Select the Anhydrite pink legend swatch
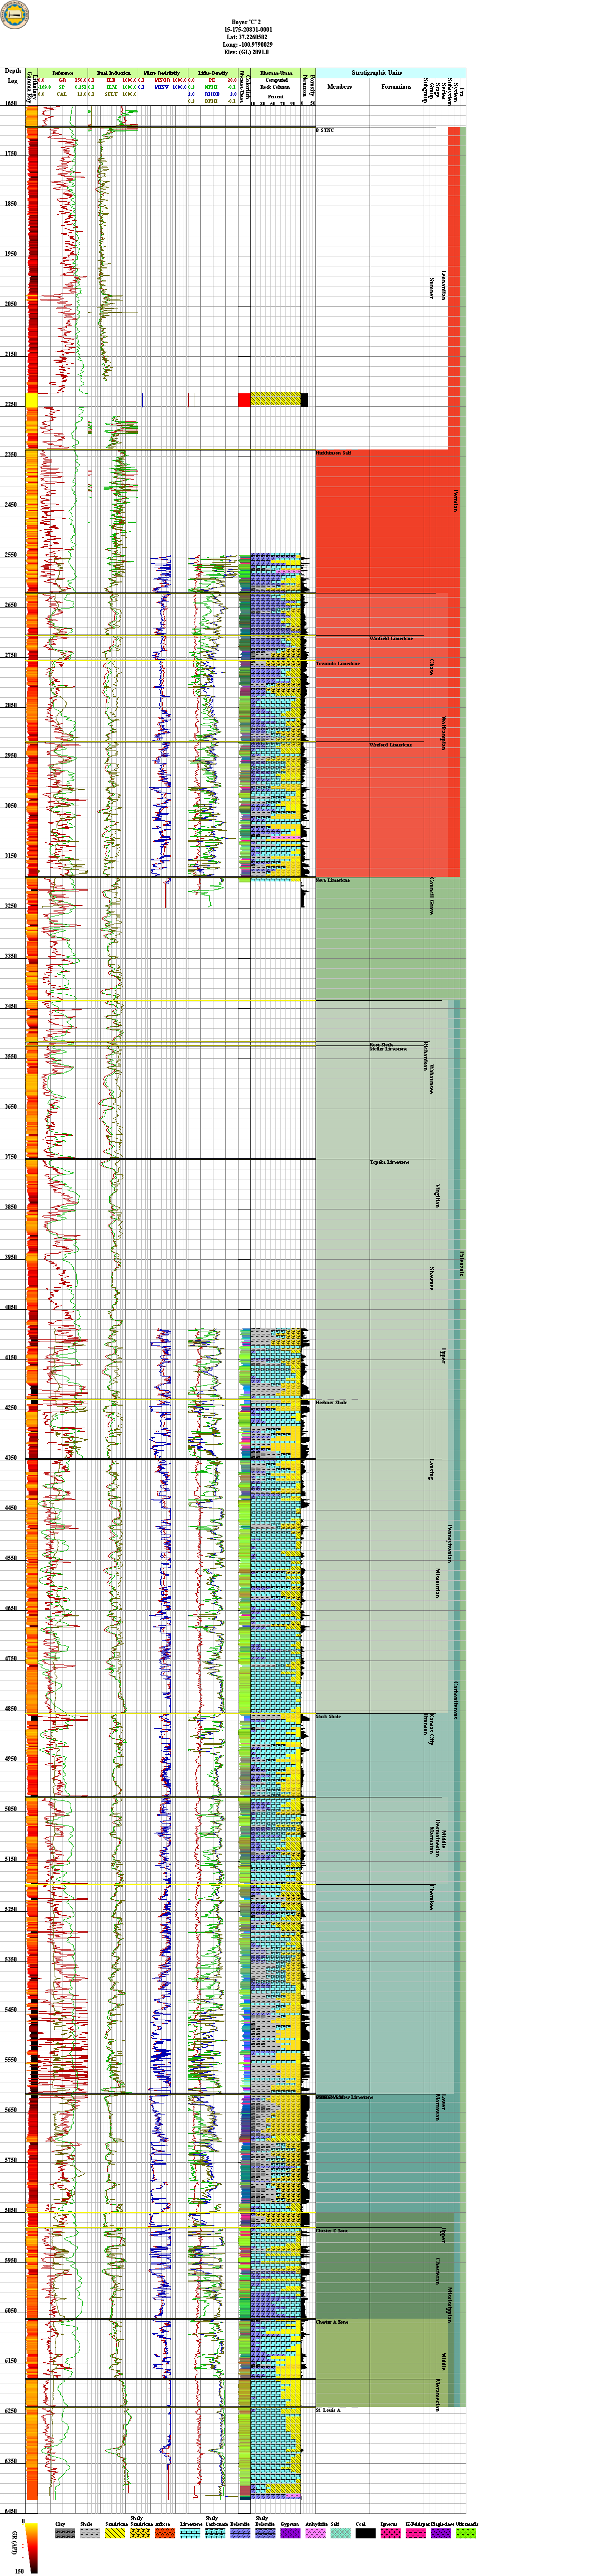This screenshot has height=2576, width=591. [316, 2533]
